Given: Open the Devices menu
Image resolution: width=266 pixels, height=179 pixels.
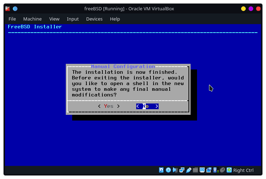Looking at the screenshot, I should [x=94, y=19].
